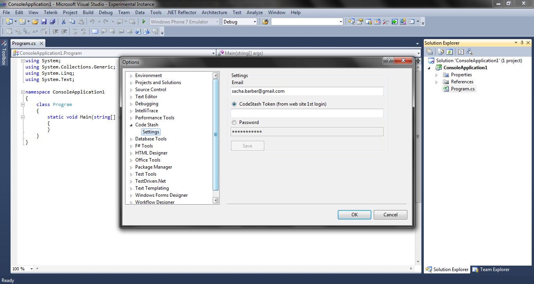Select the Password radio button
The image size is (534, 284).
[234, 122]
